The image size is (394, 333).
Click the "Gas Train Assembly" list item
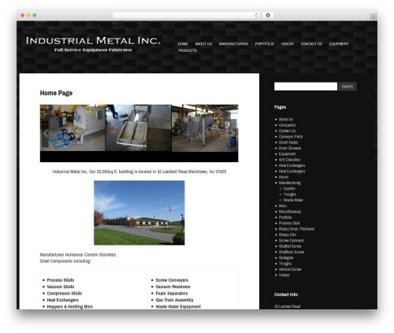[x=175, y=300]
